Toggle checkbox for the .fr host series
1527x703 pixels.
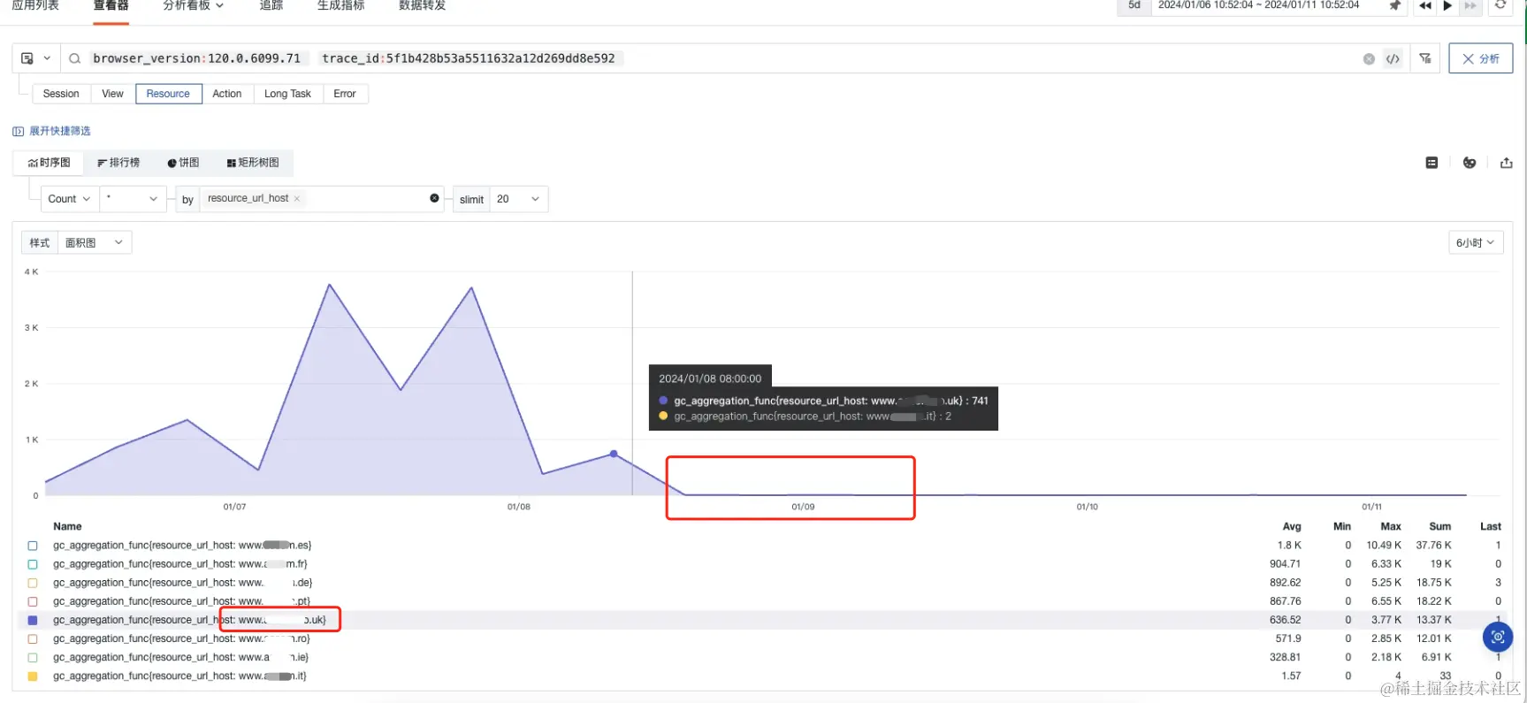[x=33, y=564]
